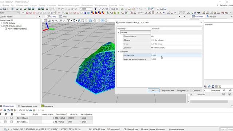Click the Отмена button
Screen dimensions: 233x131
click(196, 90)
